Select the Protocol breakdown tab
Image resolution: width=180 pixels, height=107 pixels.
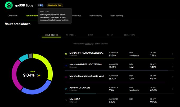click(x=71, y=35)
